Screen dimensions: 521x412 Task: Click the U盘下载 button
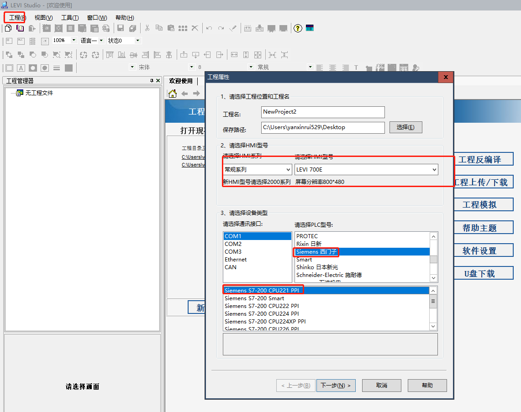pos(484,274)
